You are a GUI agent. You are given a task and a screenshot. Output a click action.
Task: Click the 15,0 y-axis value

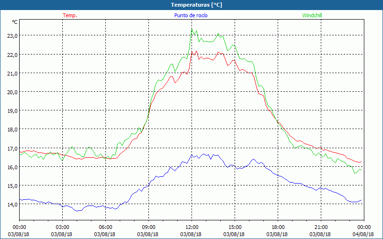point(12,186)
